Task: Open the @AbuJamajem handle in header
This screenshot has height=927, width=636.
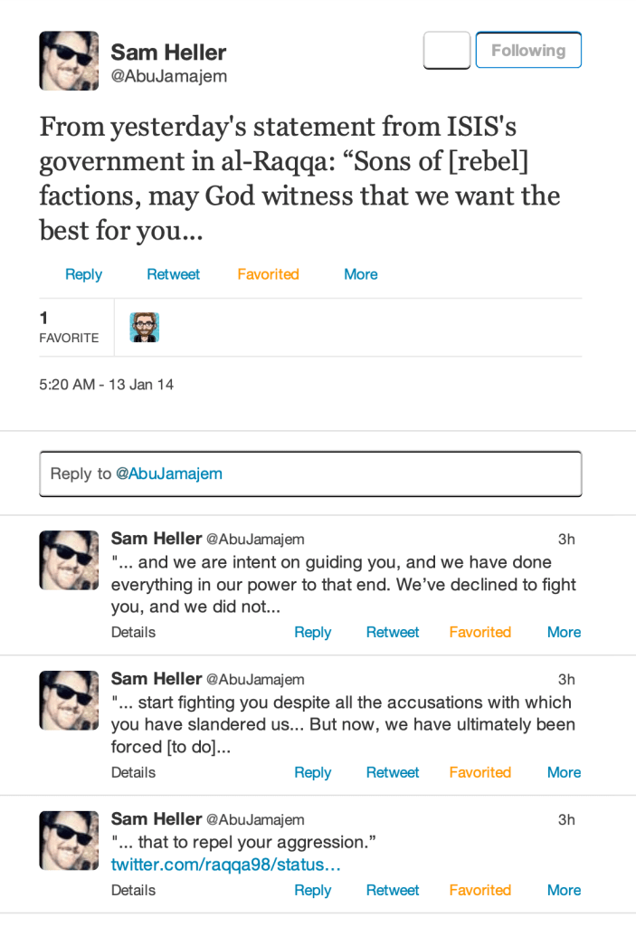Action: [x=168, y=77]
